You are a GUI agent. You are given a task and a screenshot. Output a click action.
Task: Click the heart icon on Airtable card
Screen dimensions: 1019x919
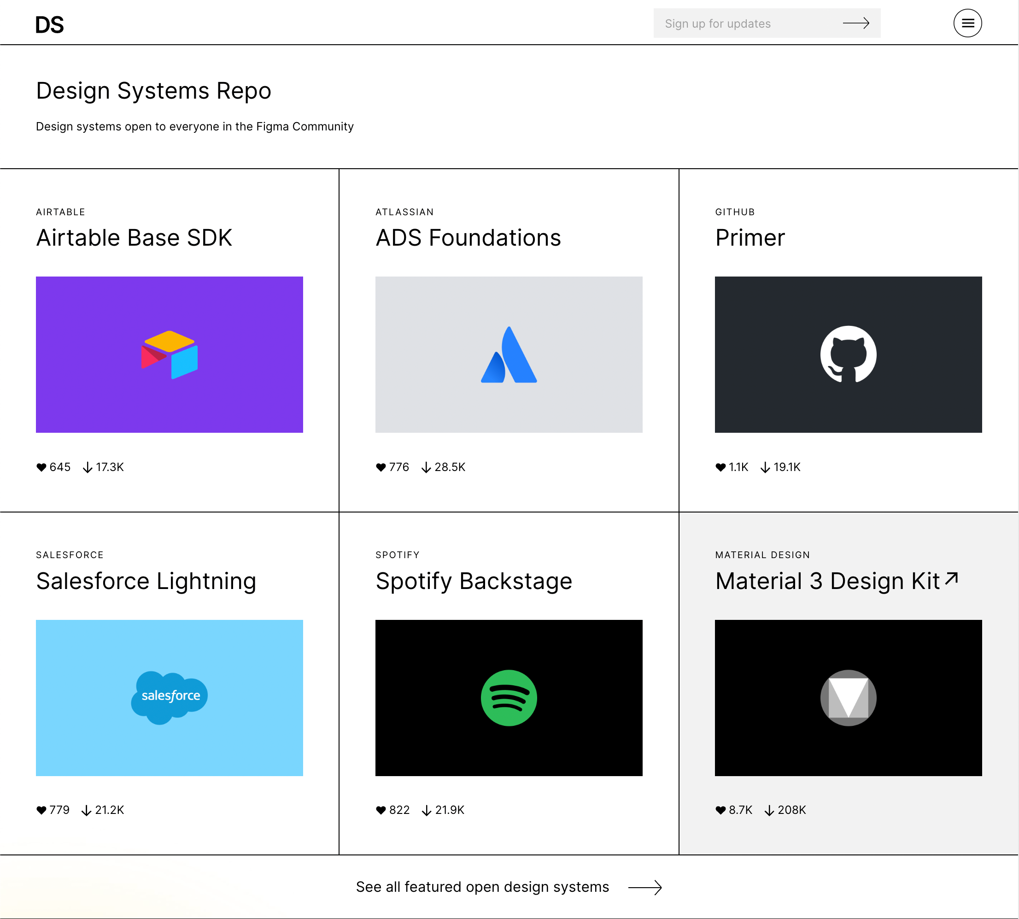[41, 467]
